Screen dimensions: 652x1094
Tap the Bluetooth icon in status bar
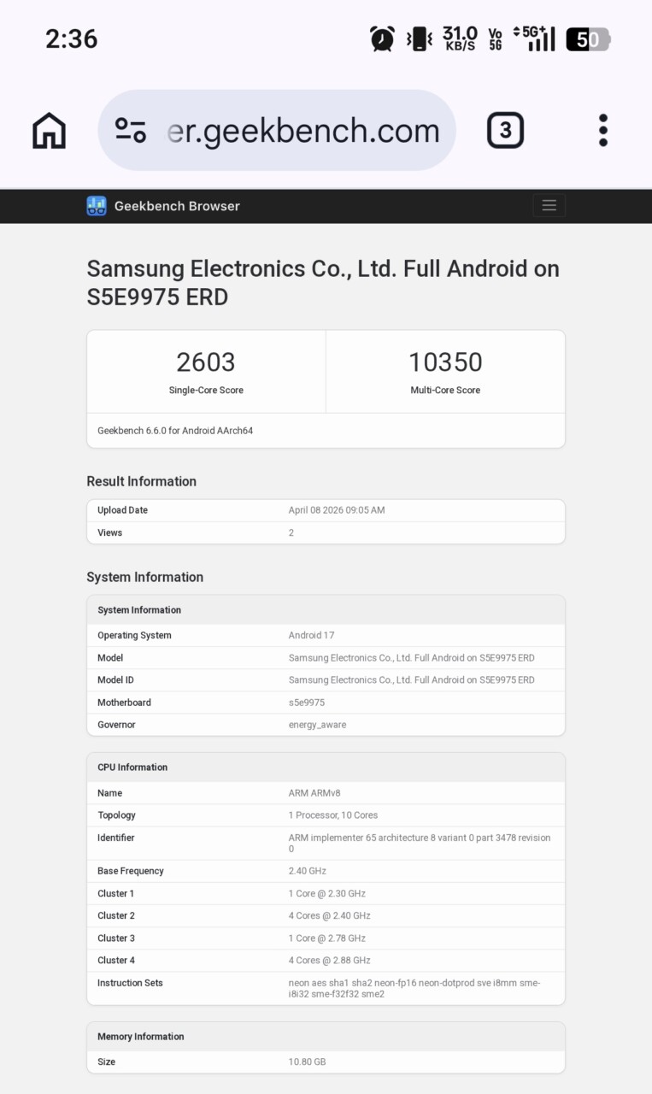tap(420, 38)
